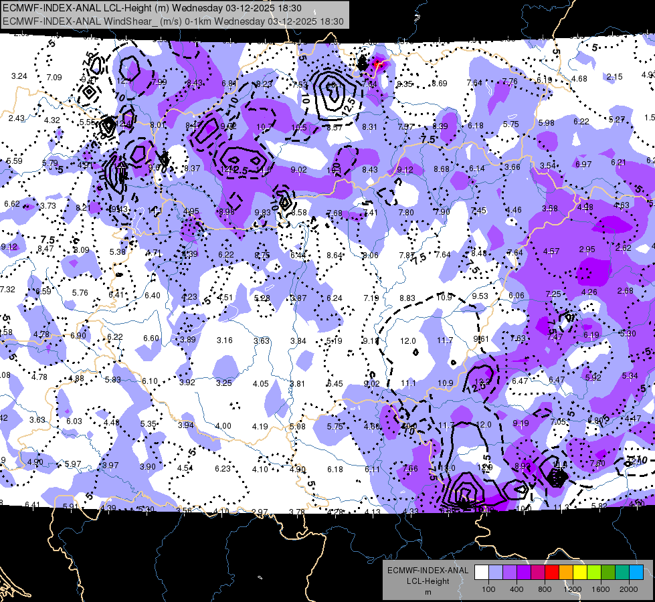Click the legend tick label "400"
This screenshot has width=655, height=602.
[517, 589]
